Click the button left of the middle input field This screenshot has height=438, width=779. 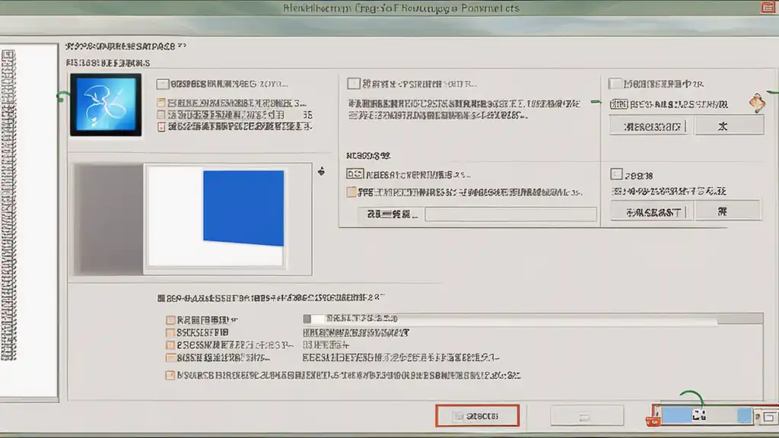pyautogui.click(x=392, y=214)
